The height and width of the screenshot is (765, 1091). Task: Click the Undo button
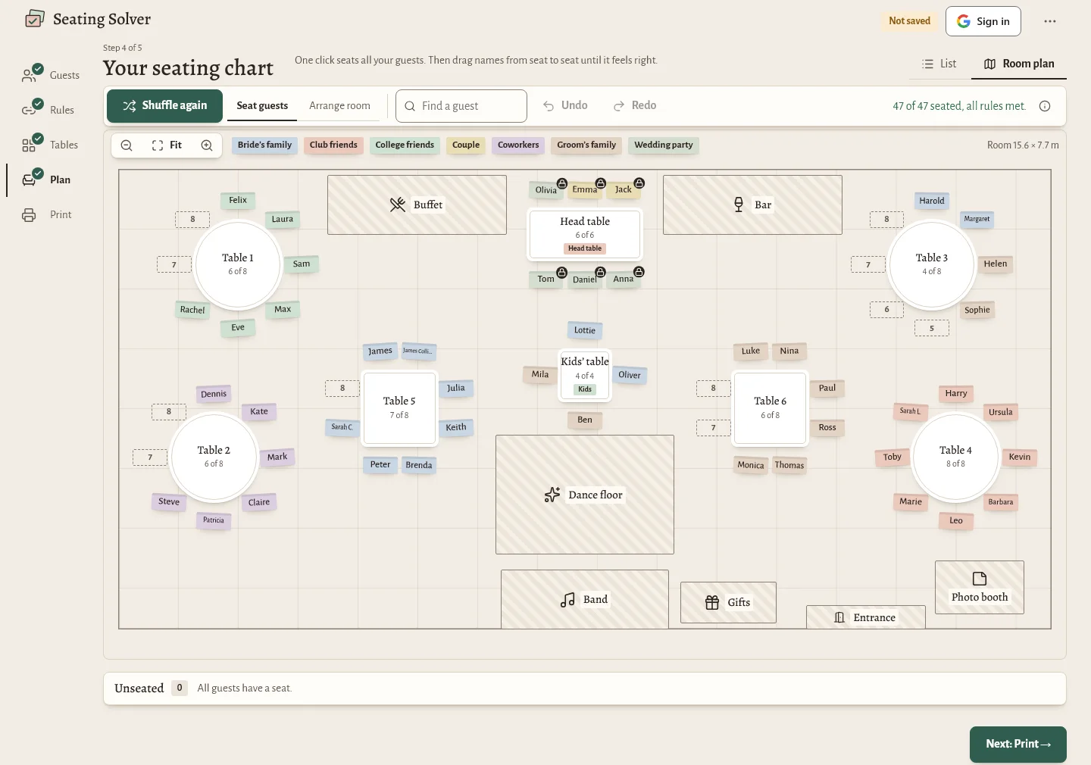point(565,105)
